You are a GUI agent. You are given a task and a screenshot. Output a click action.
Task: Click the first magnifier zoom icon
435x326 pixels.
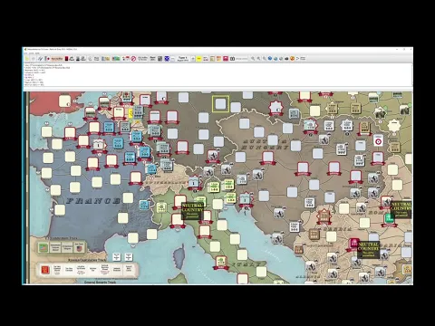pos(253,59)
